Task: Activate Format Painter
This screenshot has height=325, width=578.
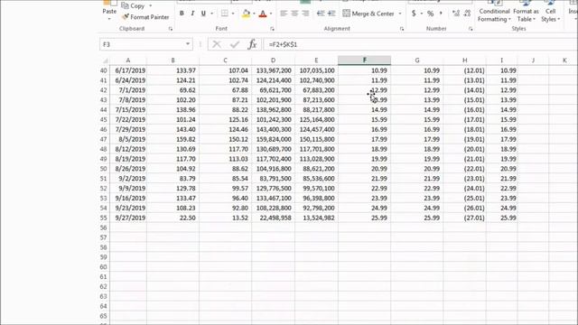Action: pyautogui.click(x=145, y=17)
